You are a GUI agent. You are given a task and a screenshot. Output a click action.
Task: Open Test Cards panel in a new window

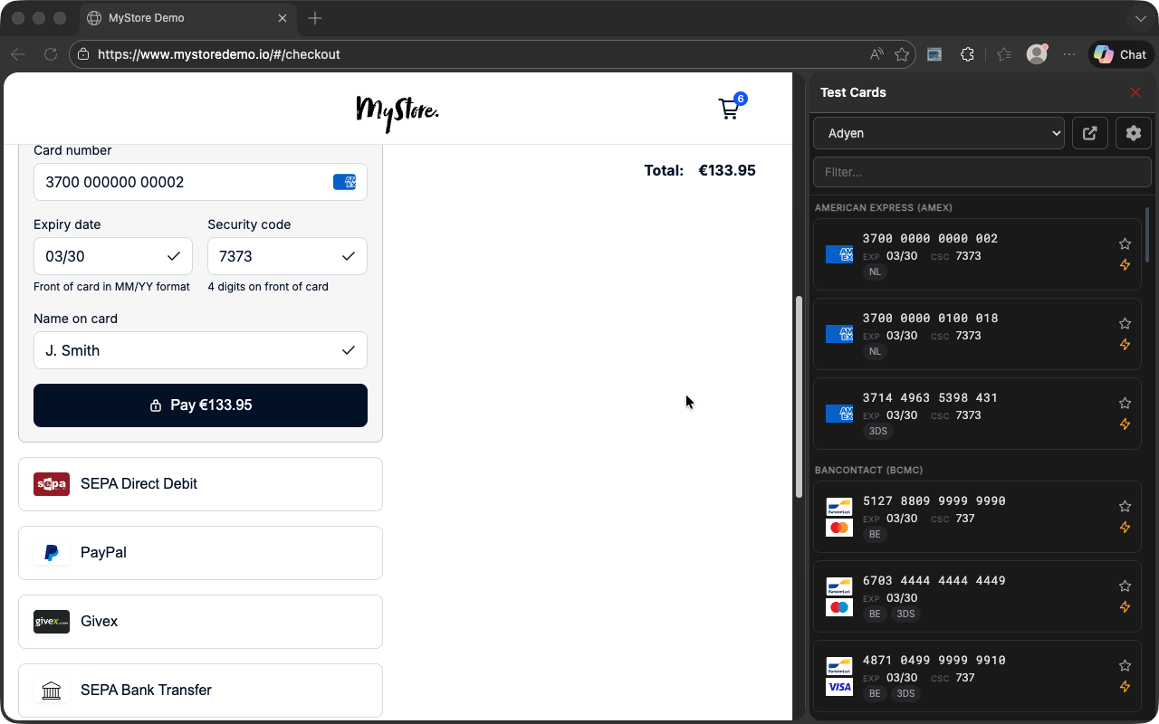pyautogui.click(x=1090, y=133)
